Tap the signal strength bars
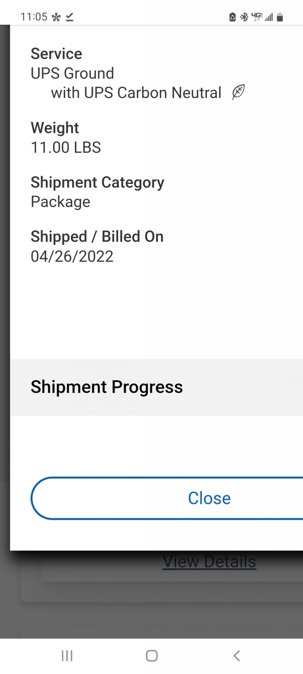Viewport: 303px width, 674px height. click(x=269, y=17)
